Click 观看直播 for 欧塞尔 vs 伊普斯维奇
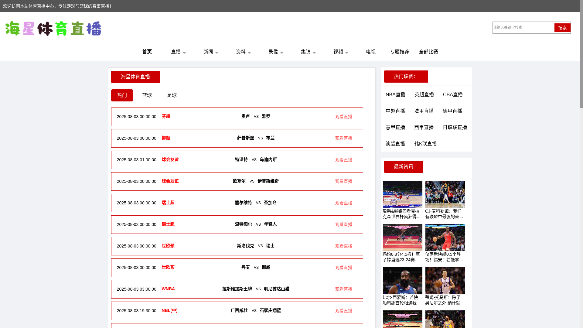 344,182
